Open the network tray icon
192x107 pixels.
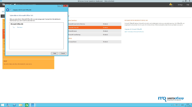tap(177, 105)
